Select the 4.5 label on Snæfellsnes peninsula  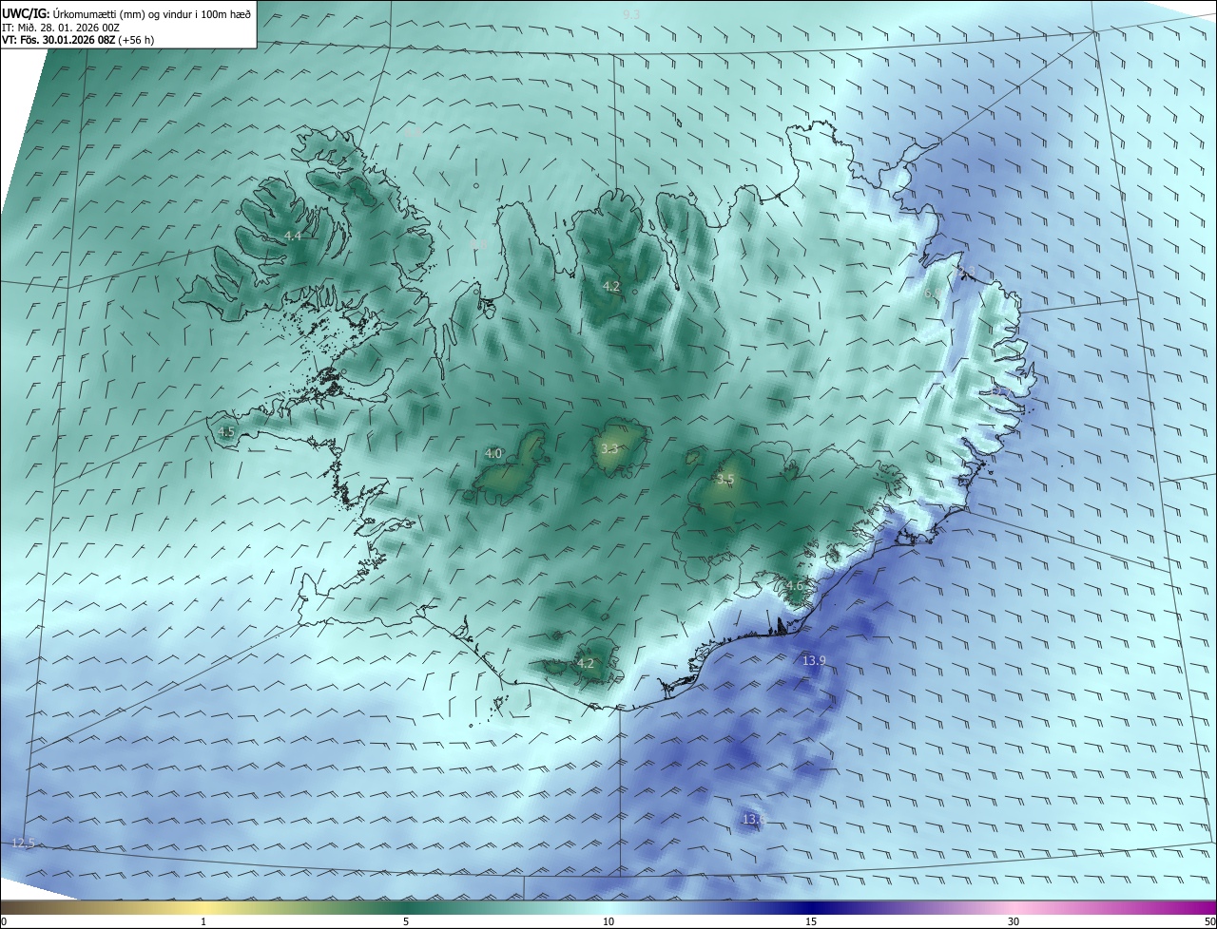point(226,431)
